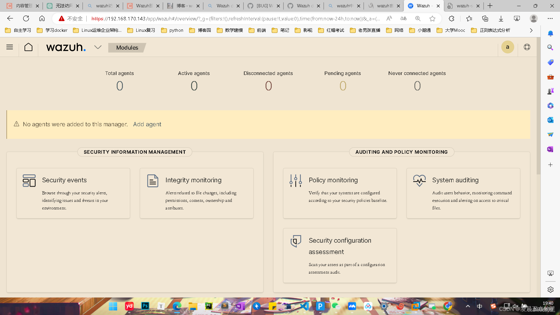Click the not secure warning icon

(x=62, y=19)
